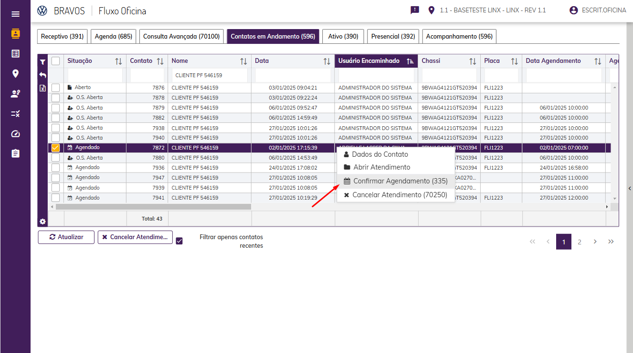Export the grid with the Excel icon
The image size is (633, 353).
(x=42, y=88)
